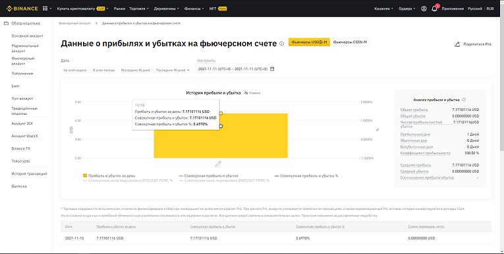
Task: Expand Торговля menu dropdown
Action: click(139, 9)
